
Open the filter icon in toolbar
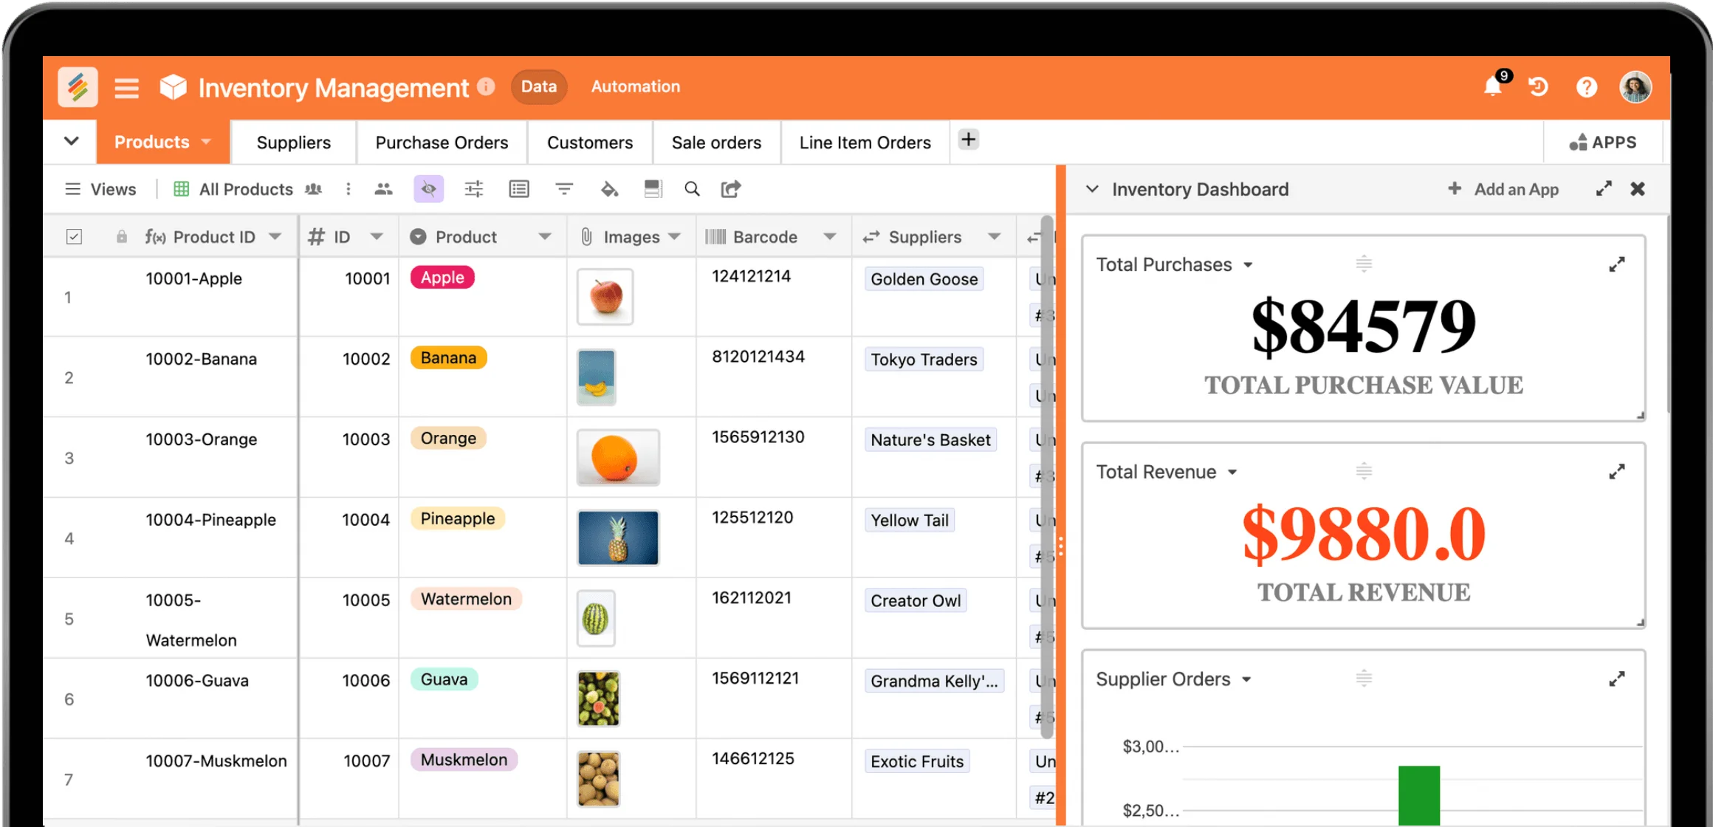(564, 189)
